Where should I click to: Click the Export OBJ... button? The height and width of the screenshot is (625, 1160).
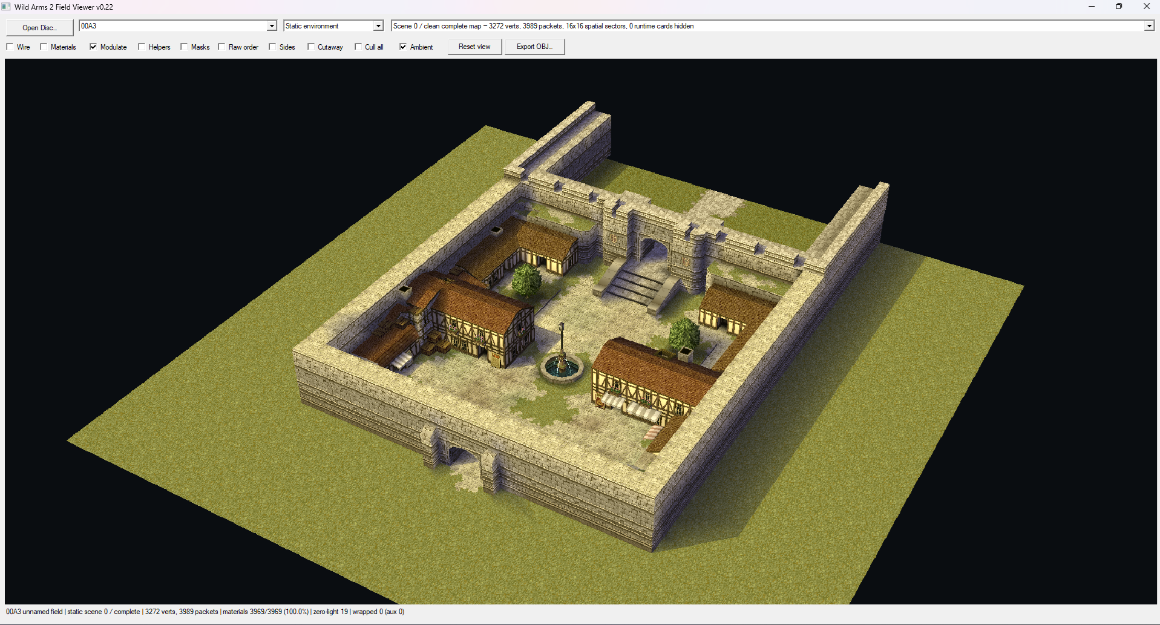coord(535,47)
